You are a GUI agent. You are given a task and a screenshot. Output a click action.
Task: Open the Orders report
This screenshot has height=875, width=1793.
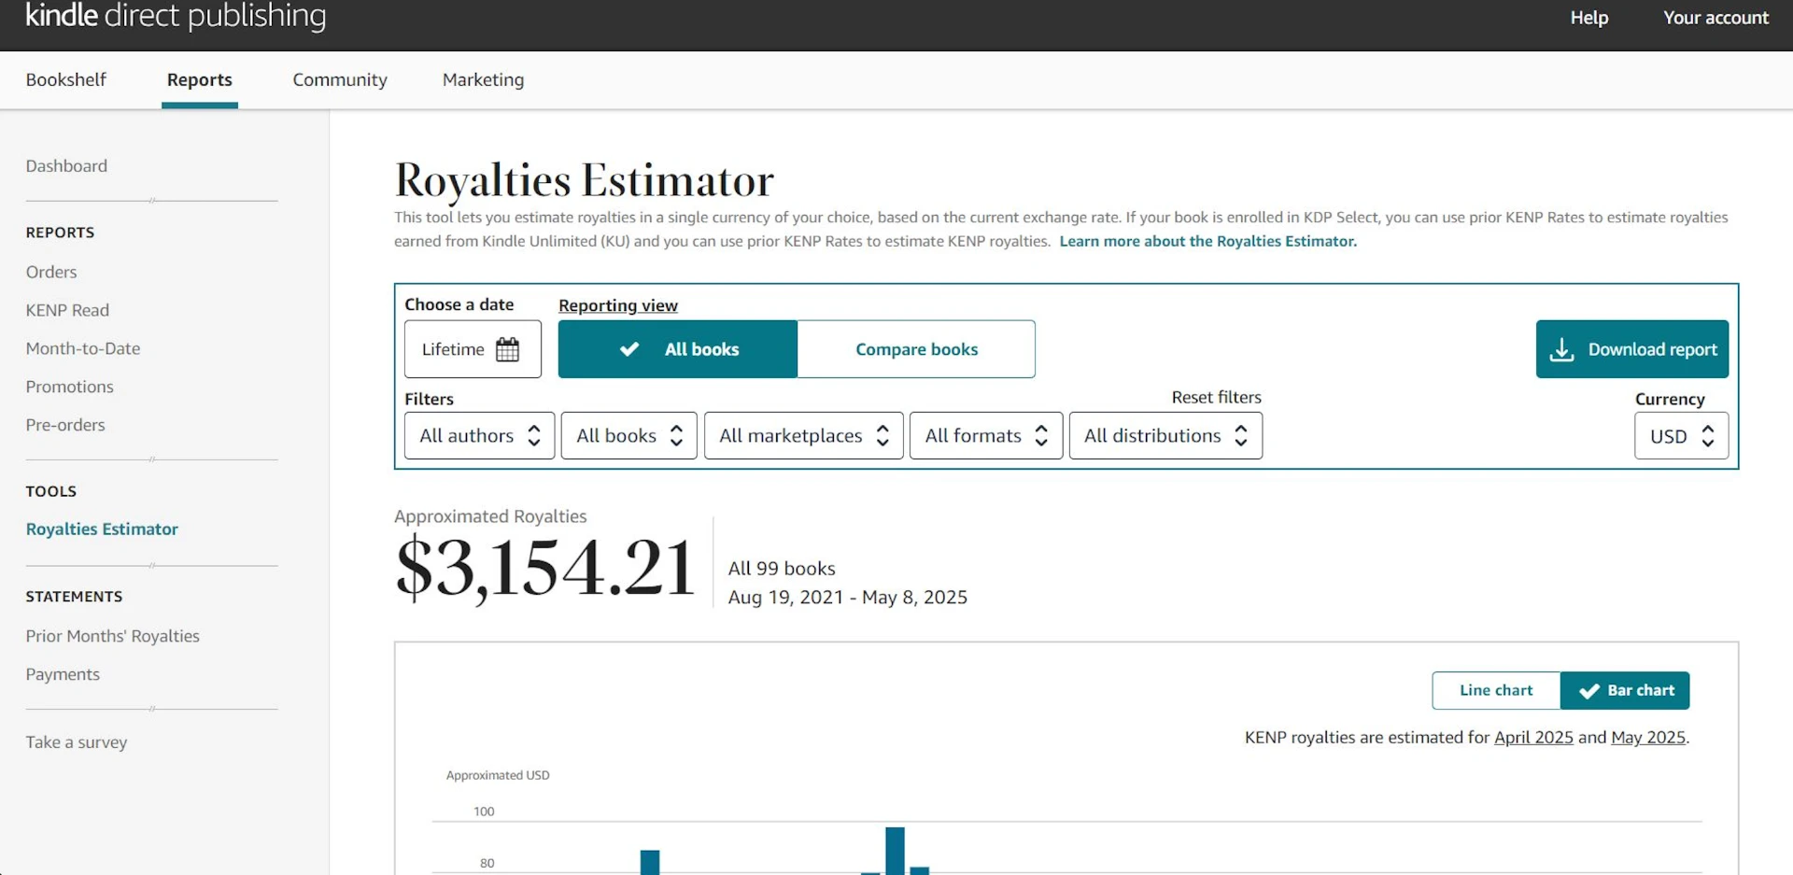(x=51, y=272)
